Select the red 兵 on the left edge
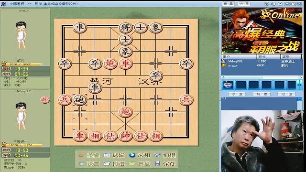The image size is (306, 172). [65, 100]
